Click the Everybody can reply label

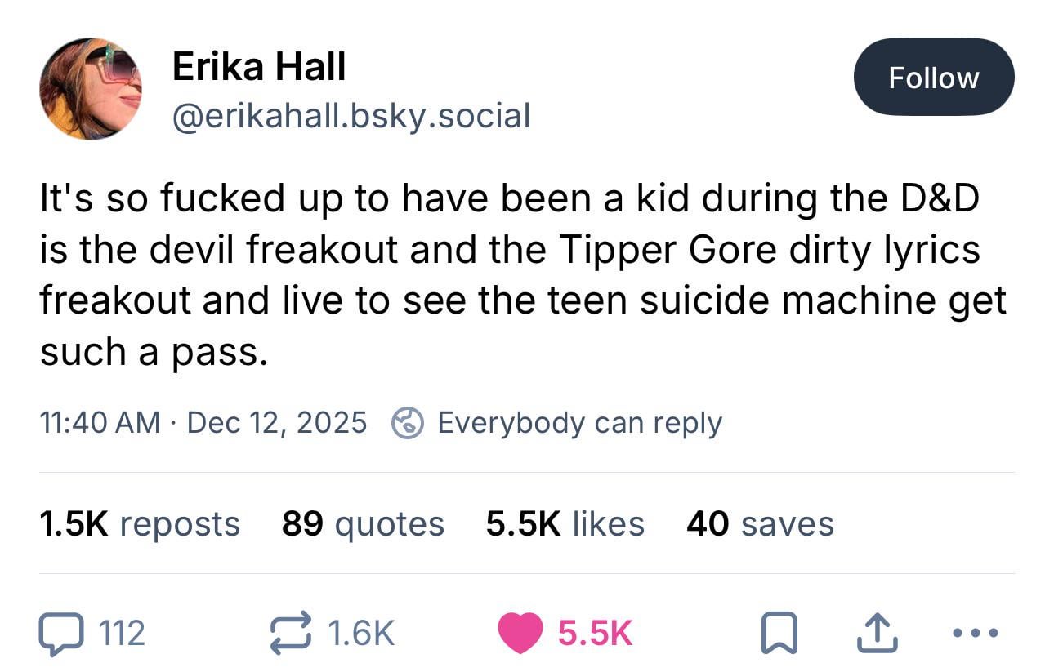tap(579, 423)
